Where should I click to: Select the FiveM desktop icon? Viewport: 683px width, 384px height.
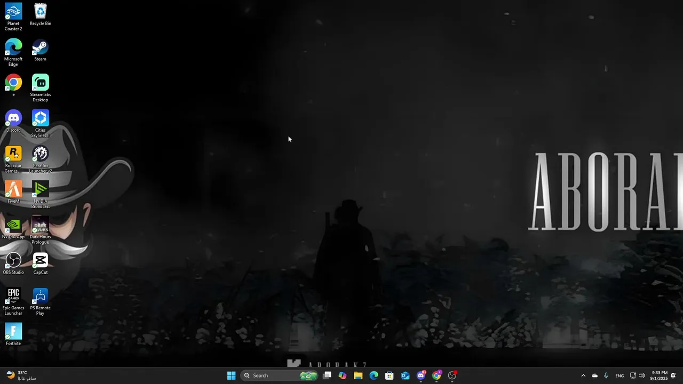pos(13,192)
